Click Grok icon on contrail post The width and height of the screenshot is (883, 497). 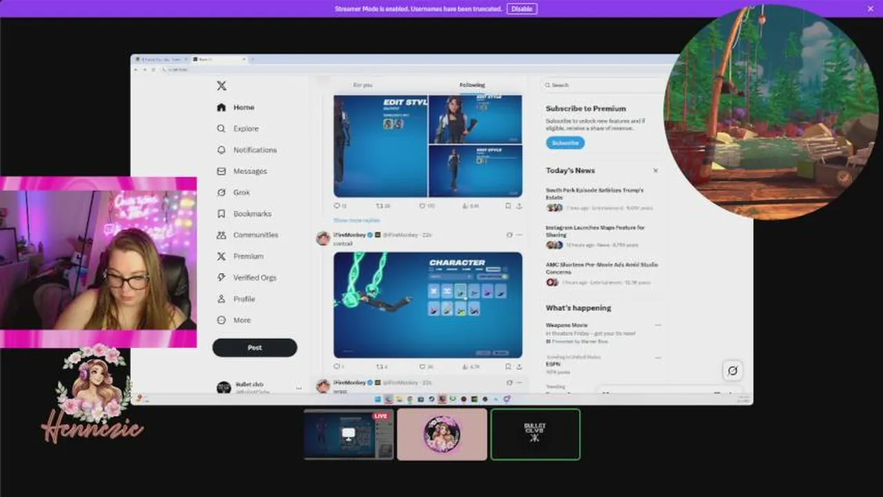pyautogui.click(x=509, y=235)
